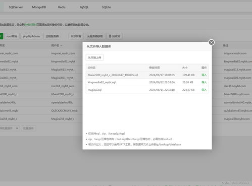
Task: Select username openaidavinci40_
Action: click(62, 102)
